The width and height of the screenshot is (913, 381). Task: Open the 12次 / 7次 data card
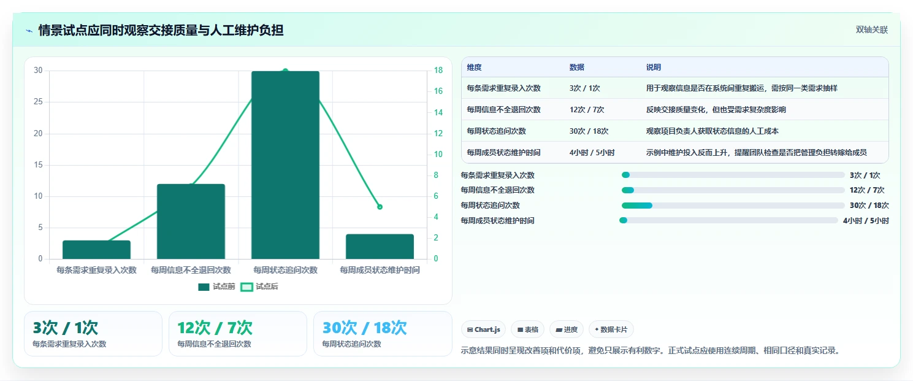[238, 334]
